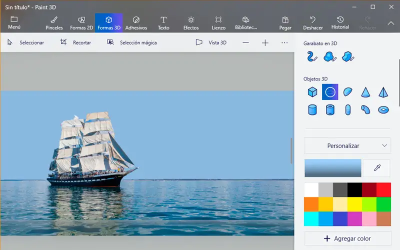This screenshot has width=400, height=250.
Task: Choose the white color swatch
Action: click(311, 190)
